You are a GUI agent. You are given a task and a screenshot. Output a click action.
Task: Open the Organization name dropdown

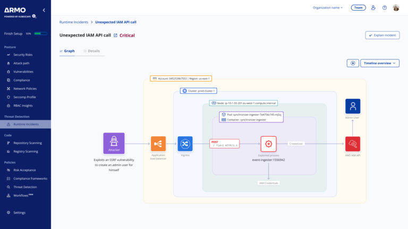[328, 8]
